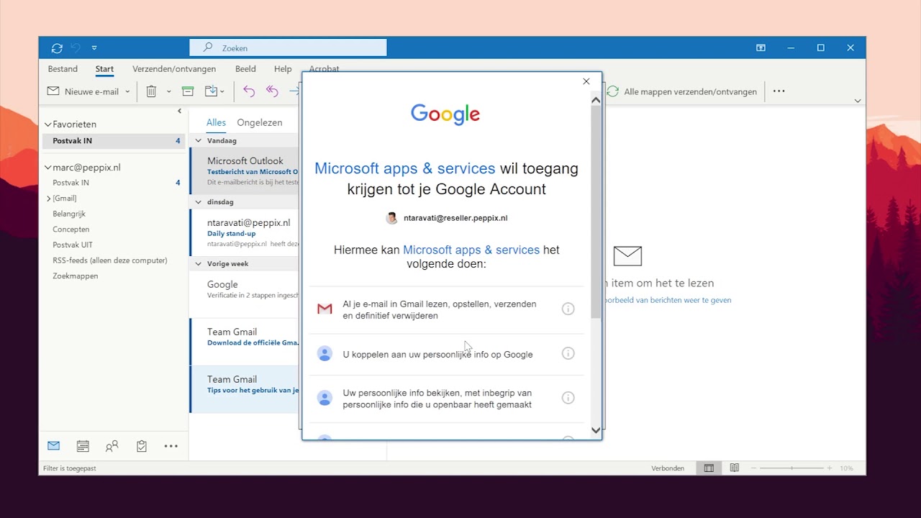Adjust the zoom slider in status bar
Screen dimensions: 921x518
coord(793,468)
